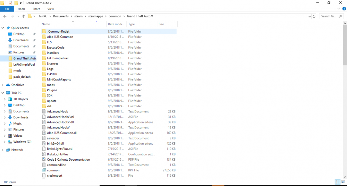Expand Windows (C:) tree node
The width and height of the screenshot is (347, 186).
(x=5, y=142)
